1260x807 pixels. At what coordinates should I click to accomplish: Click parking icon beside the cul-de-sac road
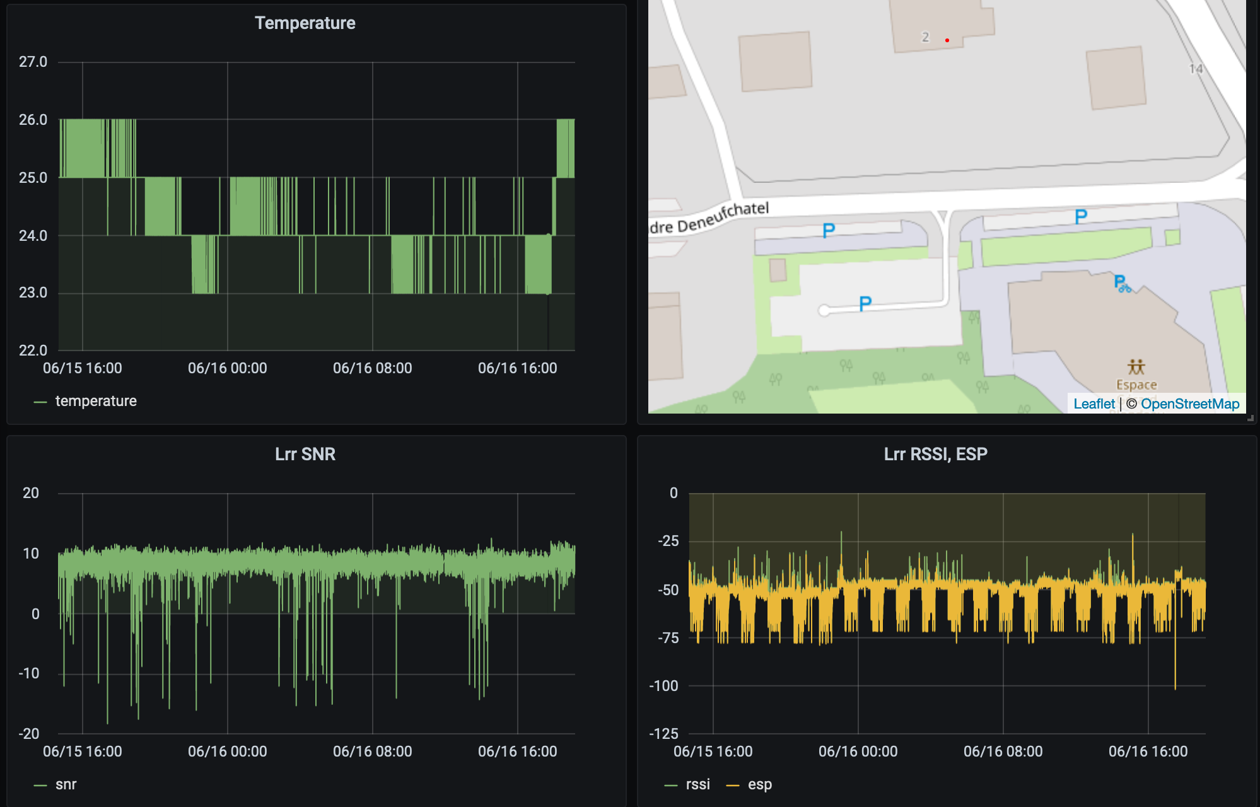(865, 304)
